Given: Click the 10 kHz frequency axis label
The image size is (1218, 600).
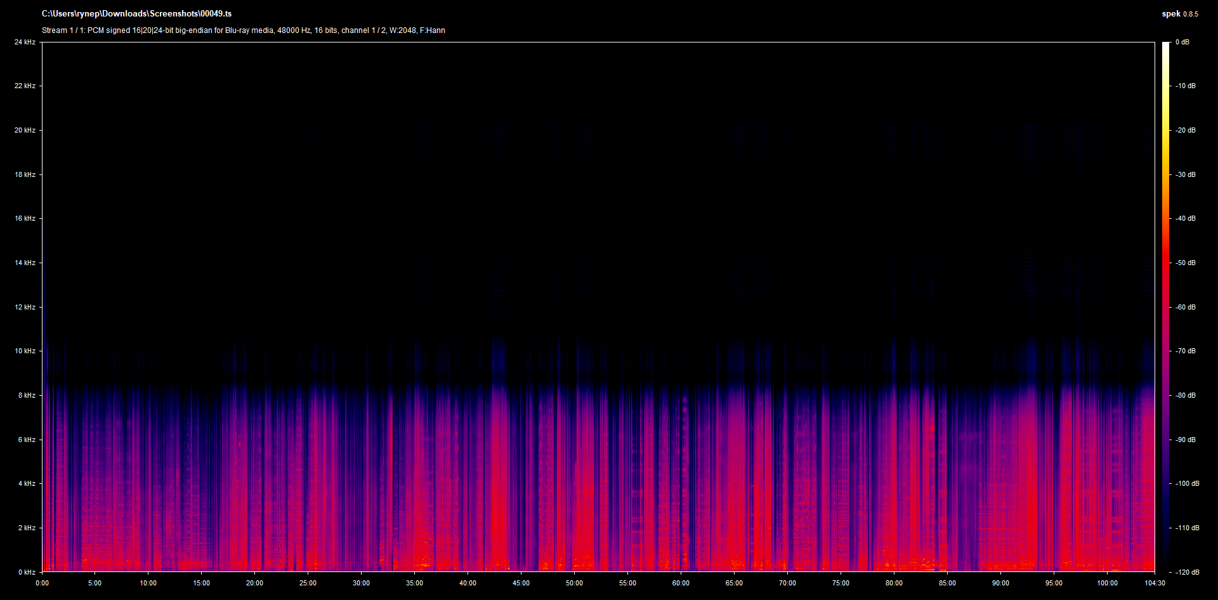Looking at the screenshot, I should 25,351.
